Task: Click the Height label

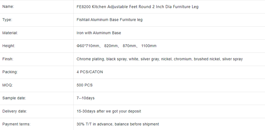Action: pos(9,46)
